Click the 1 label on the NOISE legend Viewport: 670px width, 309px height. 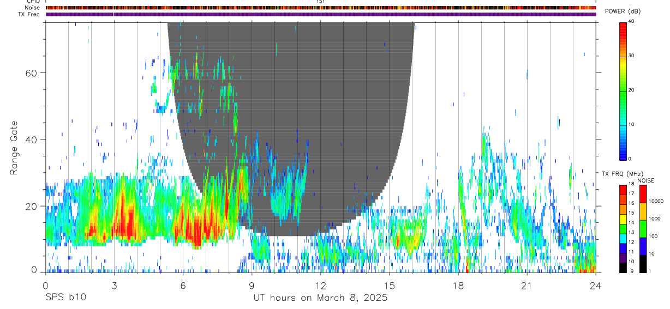tap(650, 271)
